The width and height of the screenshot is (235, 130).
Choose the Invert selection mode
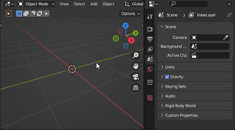pos(40,14)
